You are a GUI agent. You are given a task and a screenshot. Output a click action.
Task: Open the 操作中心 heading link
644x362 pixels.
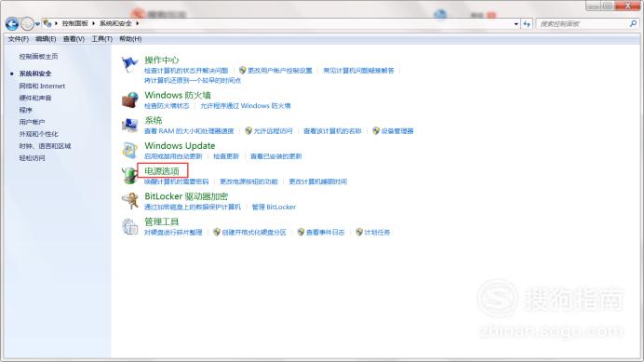(161, 60)
